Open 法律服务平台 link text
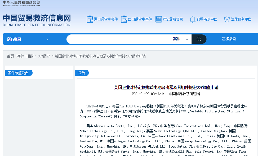Screen dimensions: 258x156 point(241,19)
